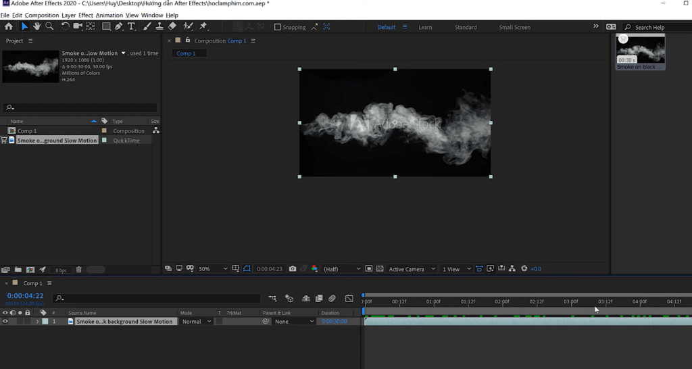Select the Hand tool
Screen dimensions: 692x369
(x=36, y=26)
